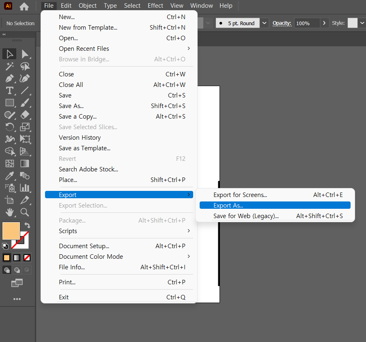The image size is (366, 342).
Task: Select the Eraser tool
Action: point(25,115)
